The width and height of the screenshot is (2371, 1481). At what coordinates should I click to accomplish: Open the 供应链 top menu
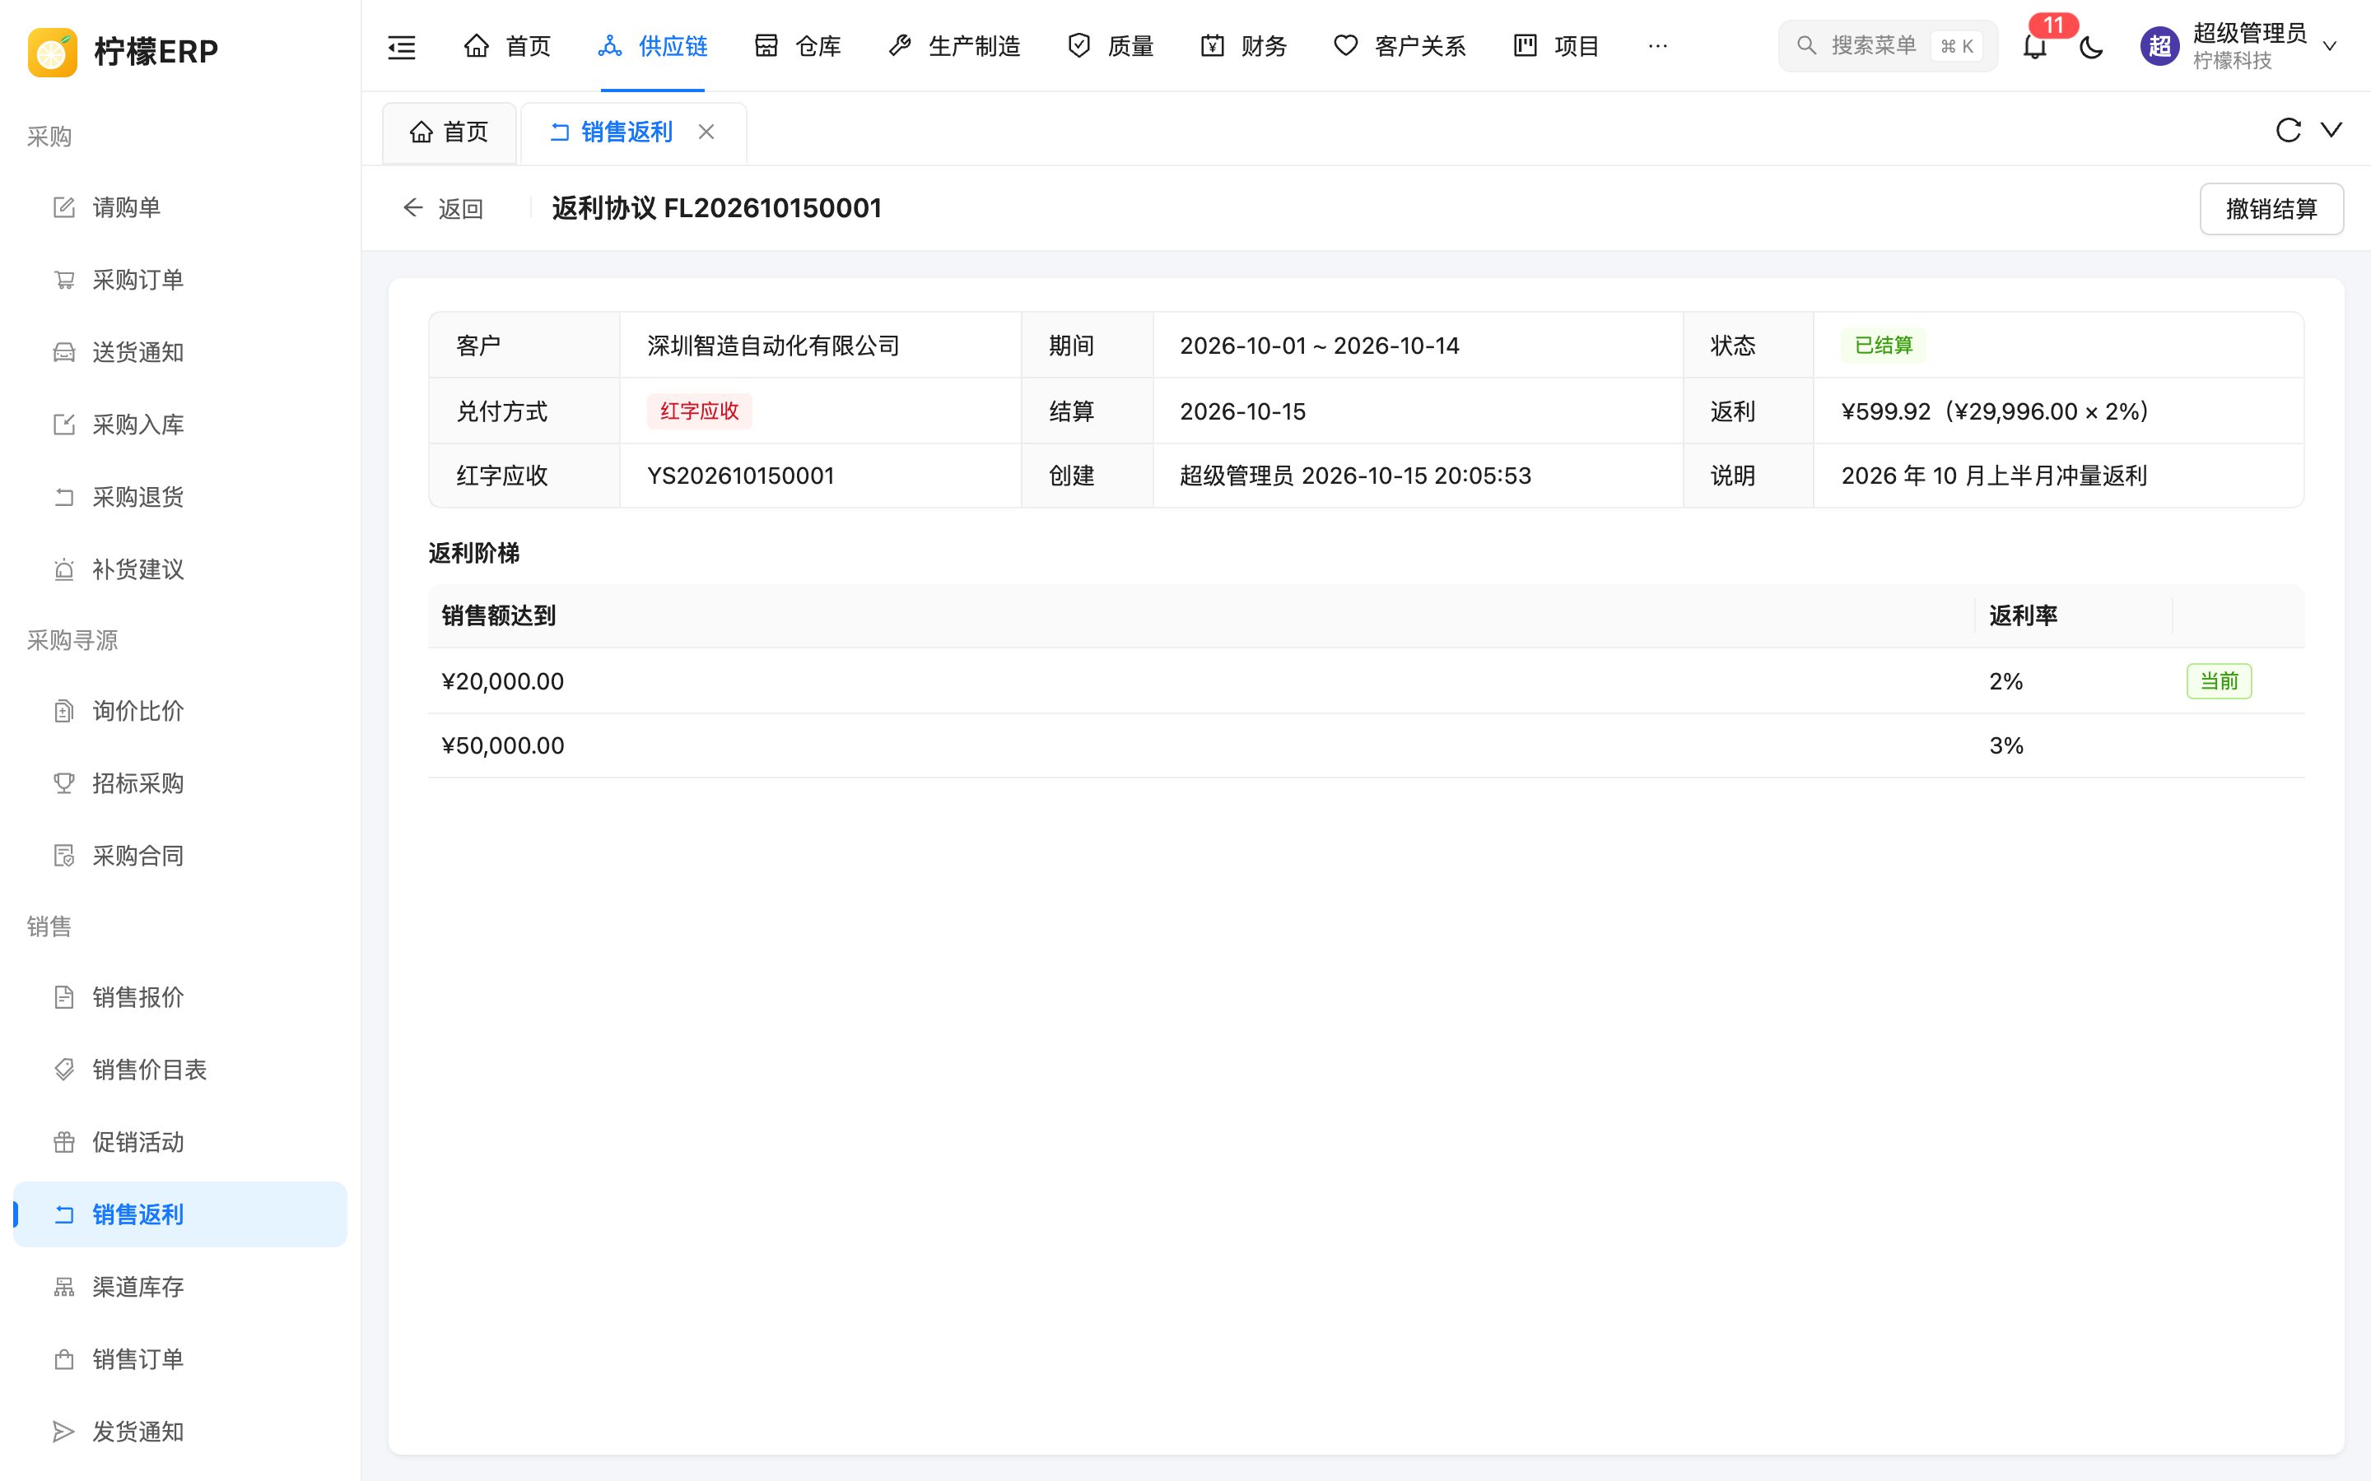click(x=653, y=46)
